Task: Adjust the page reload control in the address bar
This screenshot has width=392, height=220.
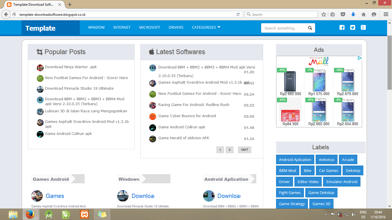Action: 238,14
